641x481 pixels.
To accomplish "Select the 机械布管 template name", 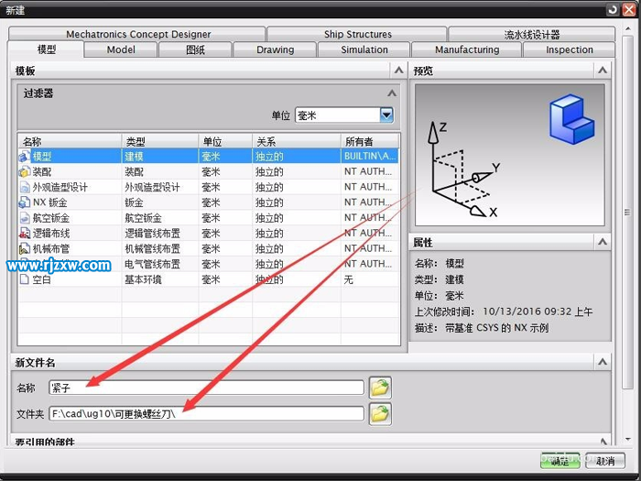I will point(51,248).
